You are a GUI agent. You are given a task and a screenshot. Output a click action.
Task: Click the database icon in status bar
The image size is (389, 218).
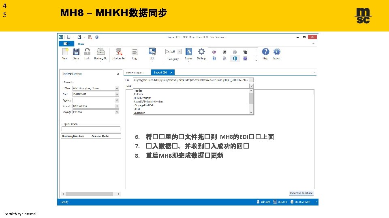click(x=292, y=202)
